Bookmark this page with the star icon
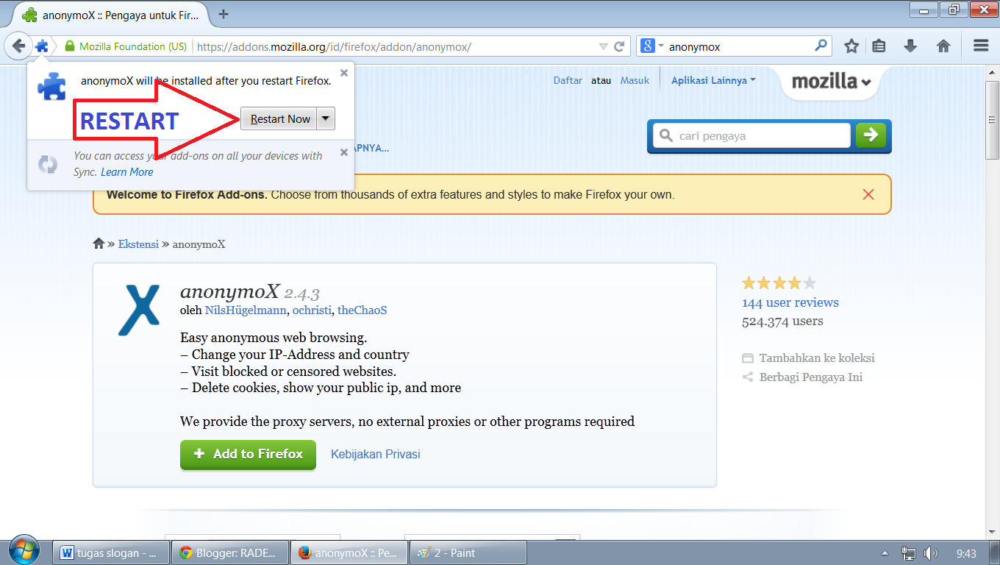Image resolution: width=1000 pixels, height=565 pixels. click(851, 46)
